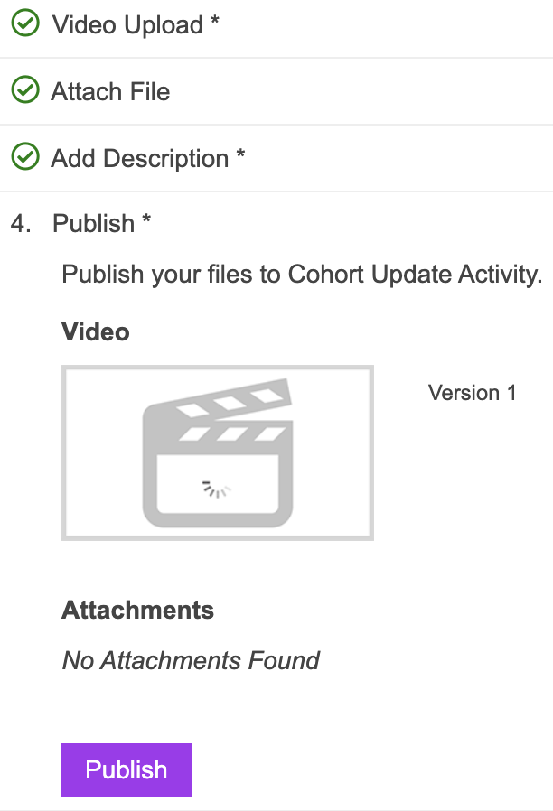Click the loading spinner inside the clapperboard
Viewport: 553px width, 811px height.
pos(216,489)
